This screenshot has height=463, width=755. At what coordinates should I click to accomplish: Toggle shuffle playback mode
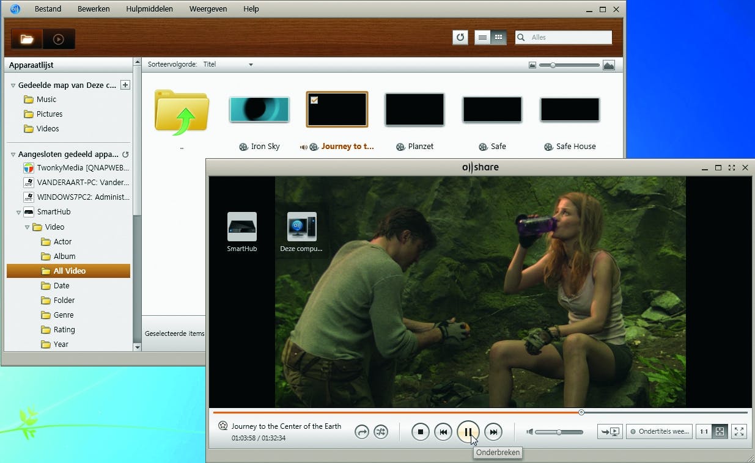tap(381, 432)
